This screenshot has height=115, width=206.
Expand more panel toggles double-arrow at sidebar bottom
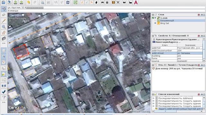[4, 102]
